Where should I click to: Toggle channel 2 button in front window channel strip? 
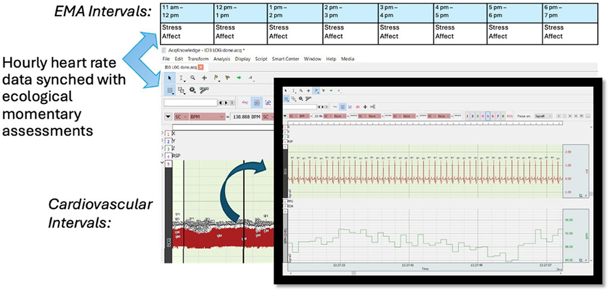[472, 116]
